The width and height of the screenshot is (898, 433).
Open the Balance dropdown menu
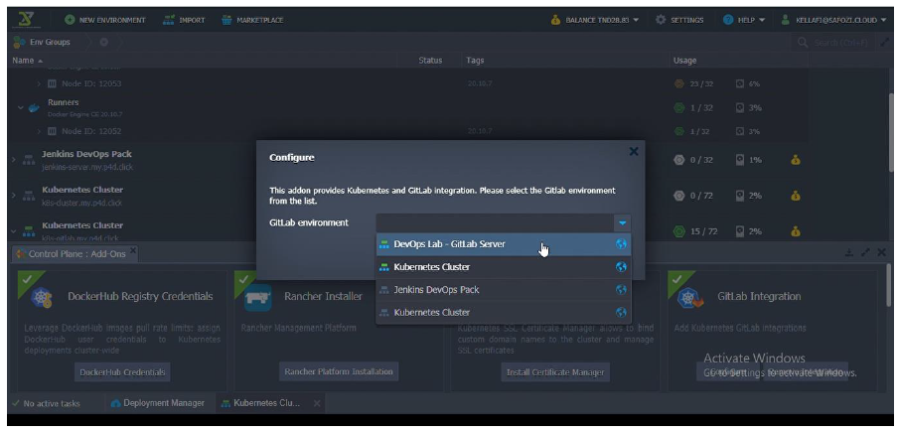point(596,20)
